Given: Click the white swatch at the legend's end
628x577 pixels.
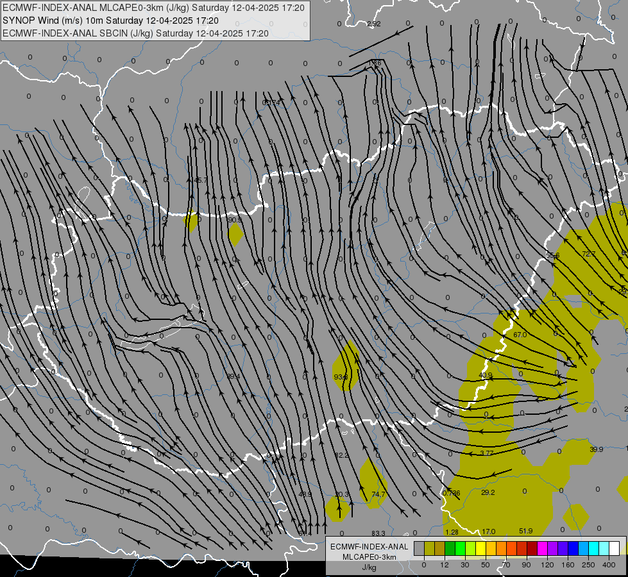Looking at the screenshot, I should pos(615,549).
